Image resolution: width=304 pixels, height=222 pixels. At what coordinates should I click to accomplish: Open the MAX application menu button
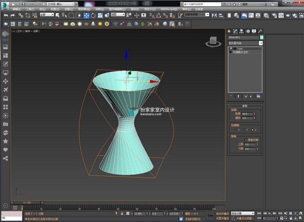tap(5, 6)
